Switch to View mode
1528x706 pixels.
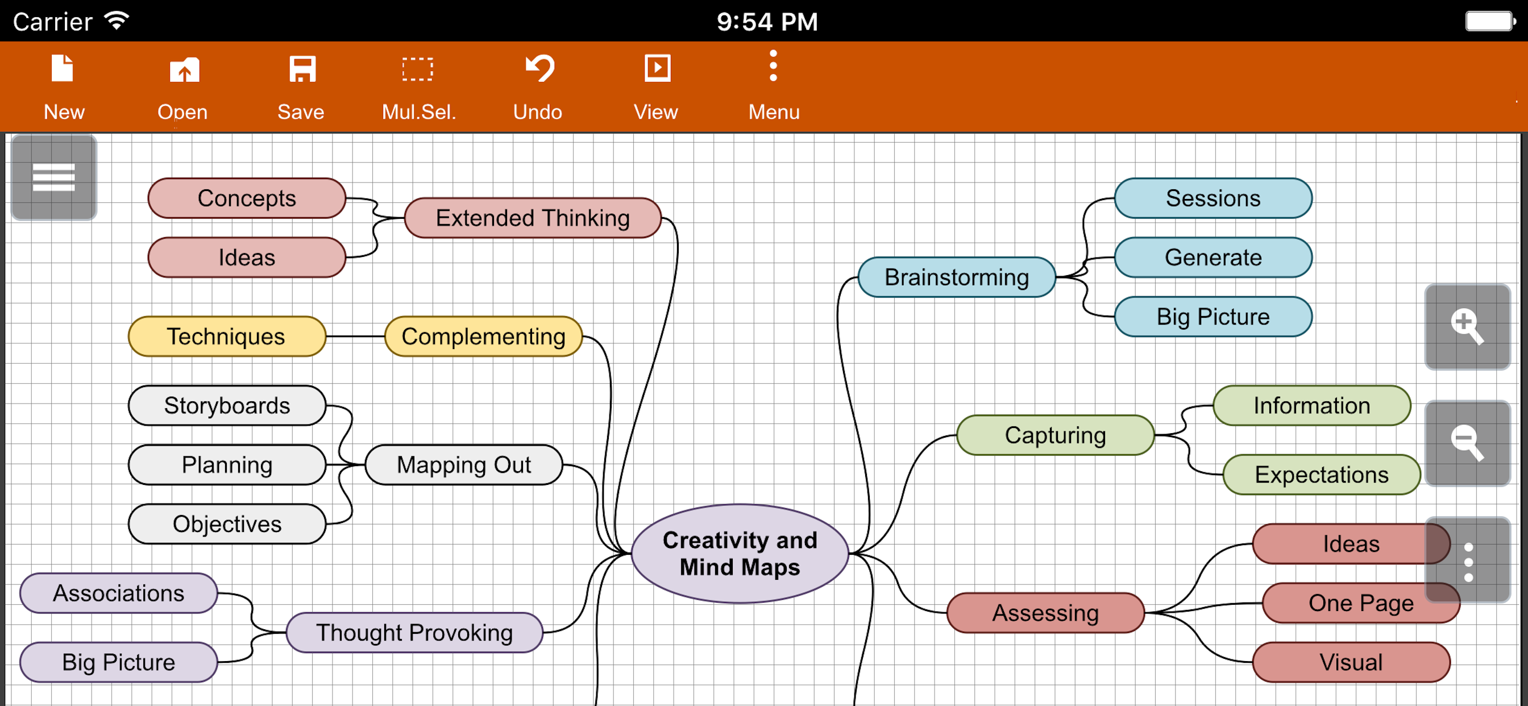point(655,85)
